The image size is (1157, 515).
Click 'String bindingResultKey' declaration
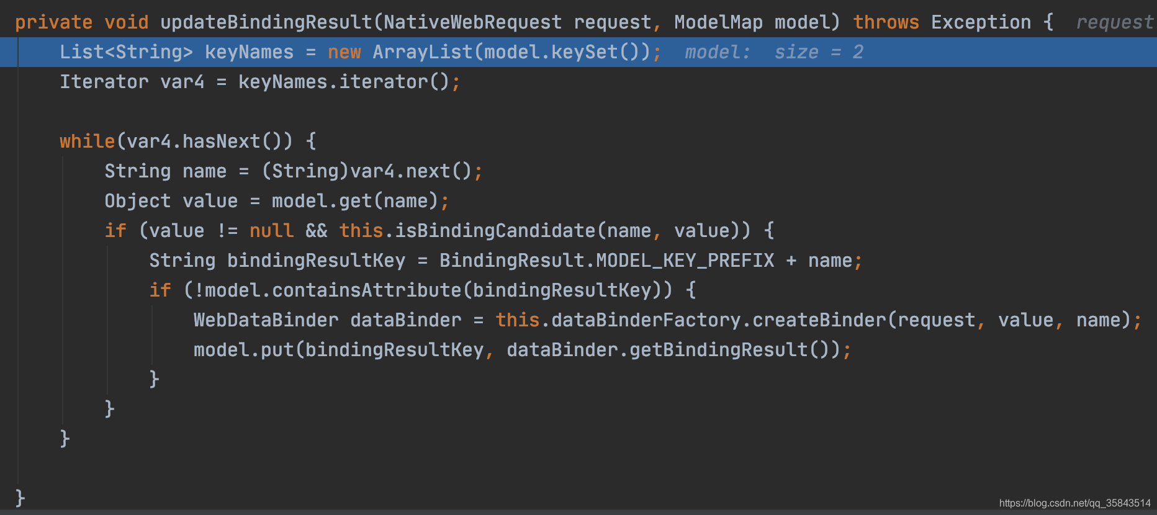pyautogui.click(x=277, y=261)
